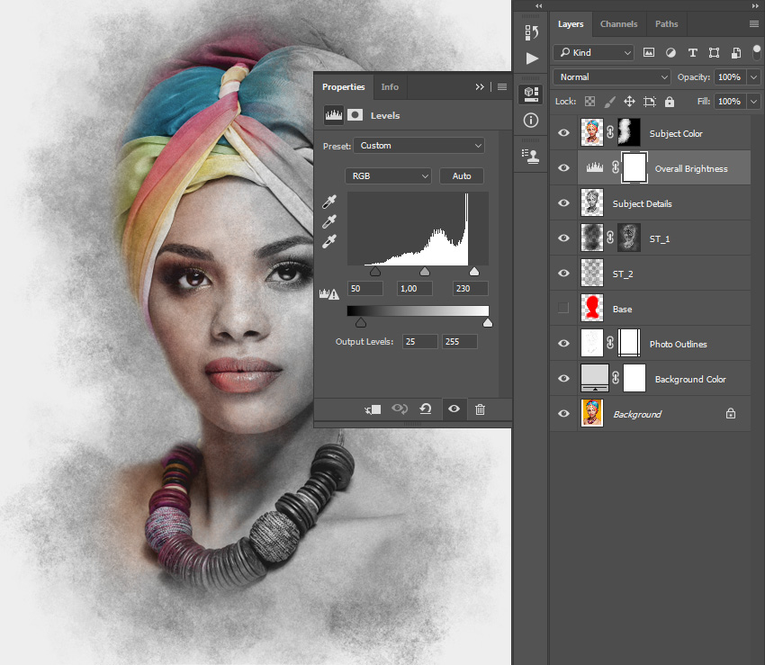Viewport: 765px width, 665px height.
Task: Hide the Subject Color layer
Action: 563,132
